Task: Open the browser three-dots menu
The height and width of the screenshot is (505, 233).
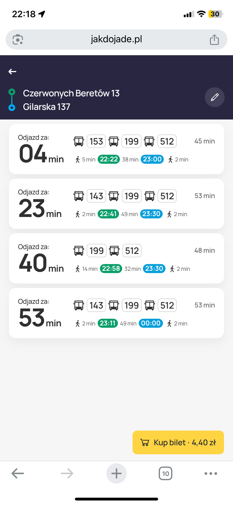Action: 211,473
